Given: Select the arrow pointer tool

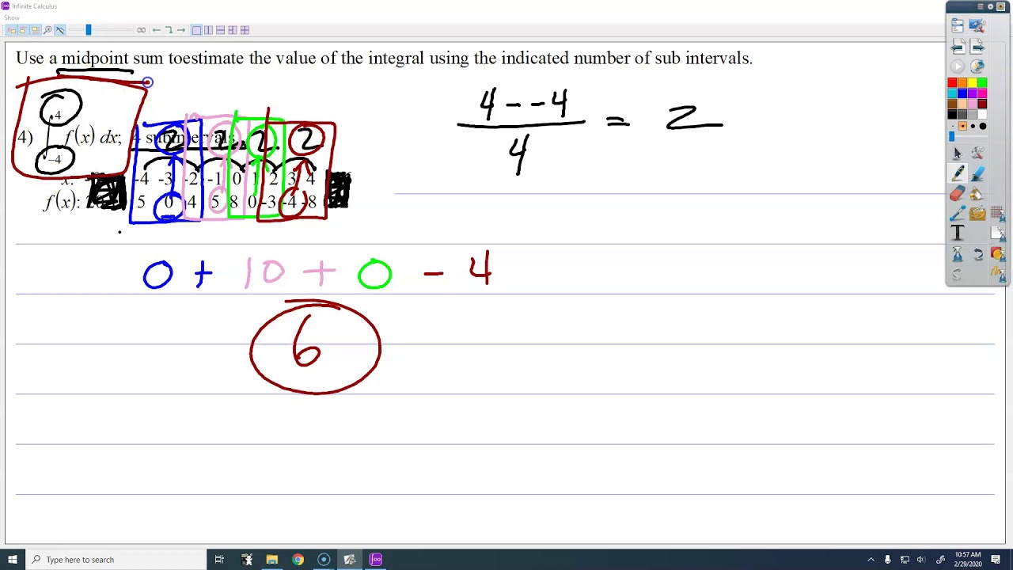Looking at the screenshot, I should [x=957, y=153].
